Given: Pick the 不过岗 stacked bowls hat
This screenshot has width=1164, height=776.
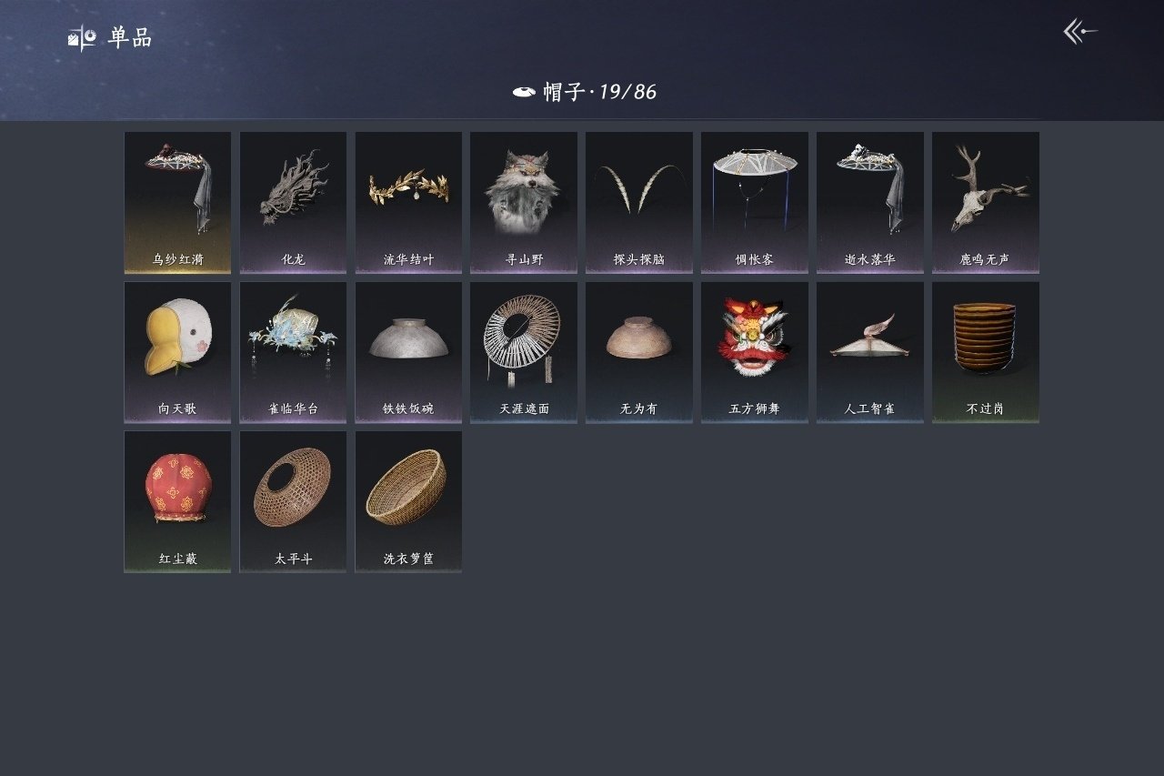Looking at the screenshot, I should tap(986, 352).
